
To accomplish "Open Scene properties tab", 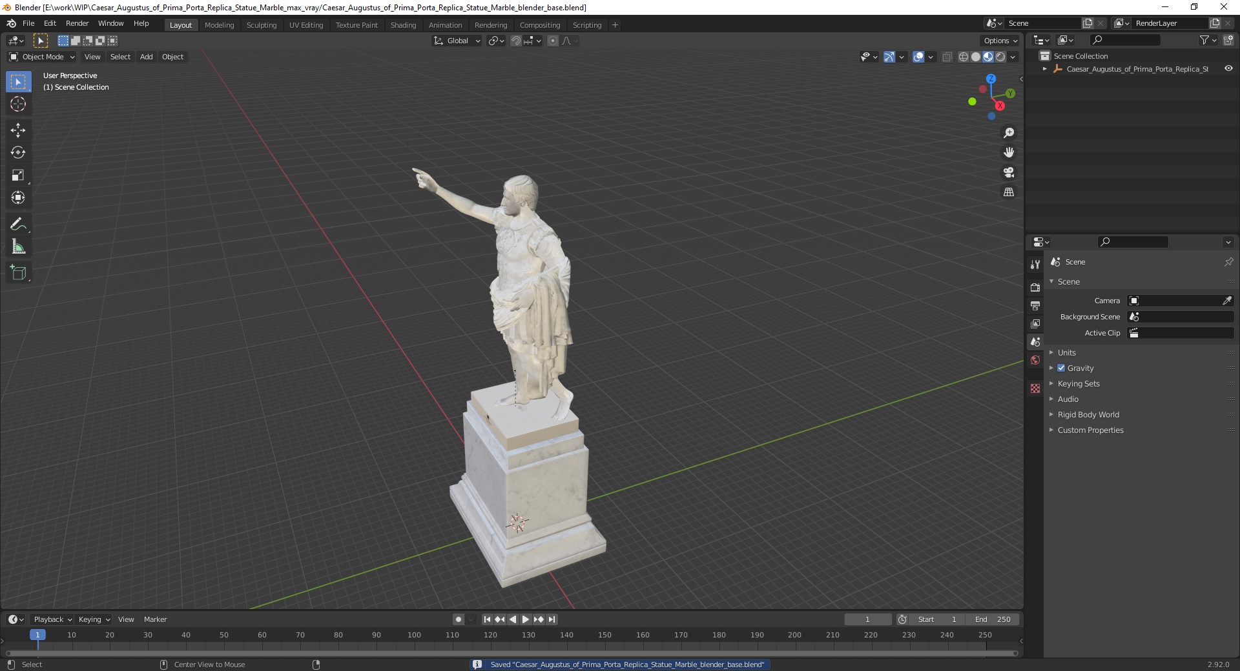I will [x=1035, y=341].
